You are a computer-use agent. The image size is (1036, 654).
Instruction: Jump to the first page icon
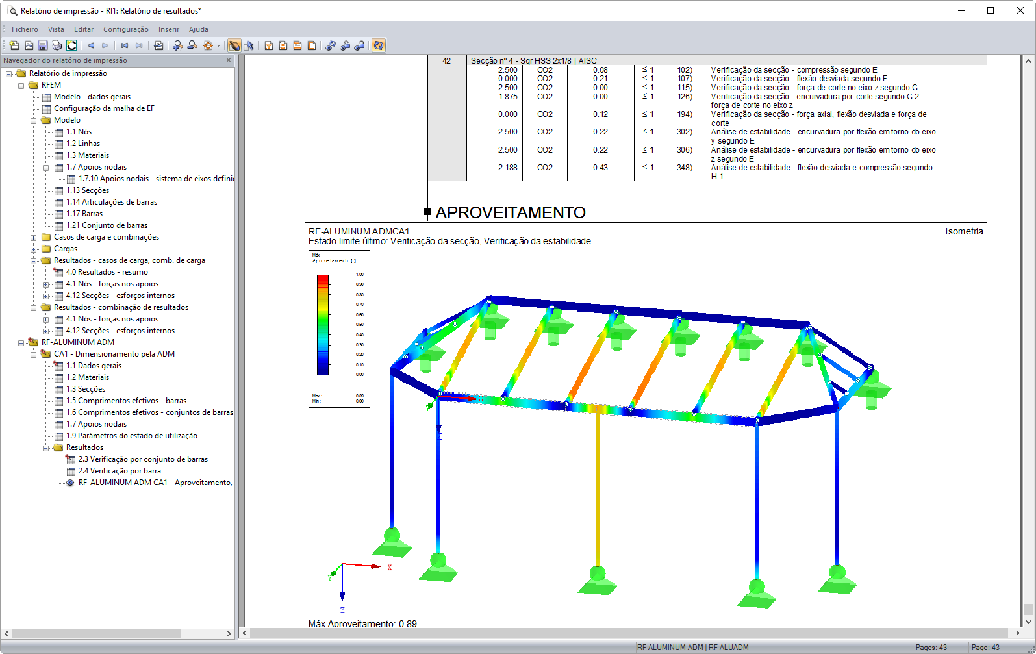[x=125, y=45]
